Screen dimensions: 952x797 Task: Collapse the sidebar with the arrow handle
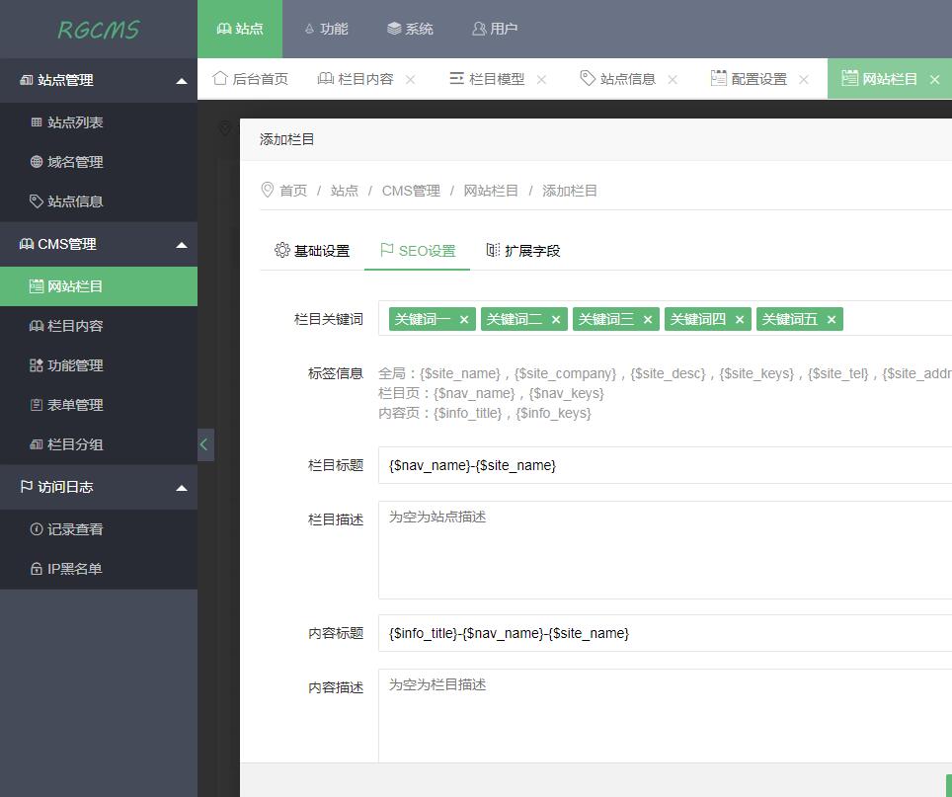(205, 444)
